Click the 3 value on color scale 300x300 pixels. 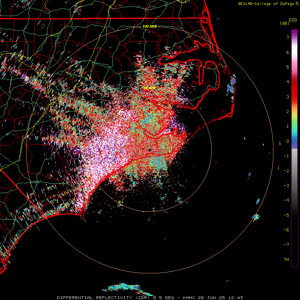(x=288, y=97)
